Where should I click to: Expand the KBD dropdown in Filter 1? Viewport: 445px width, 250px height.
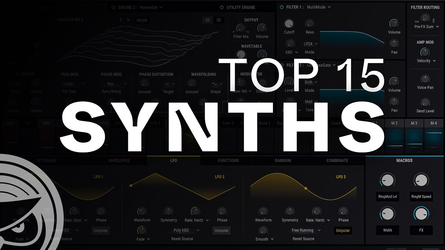point(291,52)
